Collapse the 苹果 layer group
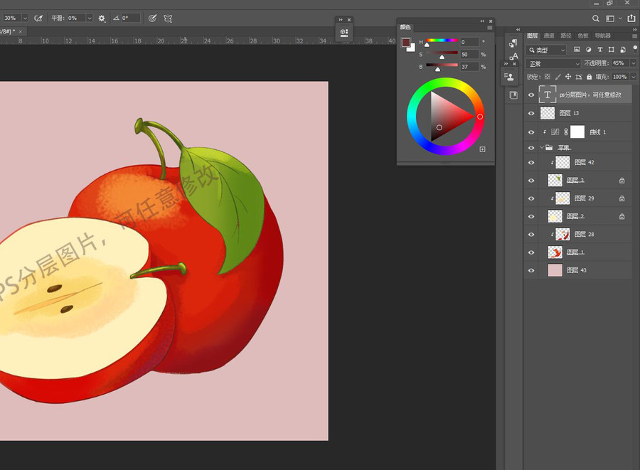Image resolution: width=640 pixels, height=470 pixels. click(x=542, y=148)
